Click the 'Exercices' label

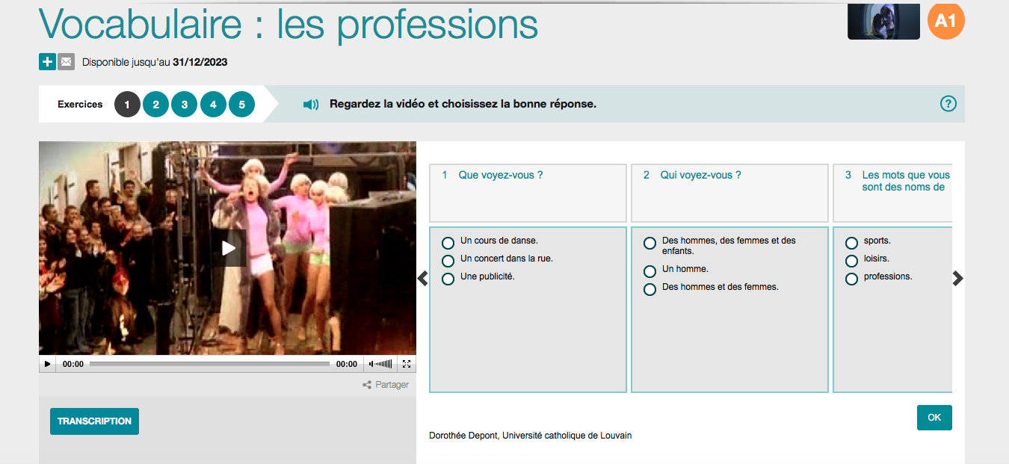[x=80, y=105]
